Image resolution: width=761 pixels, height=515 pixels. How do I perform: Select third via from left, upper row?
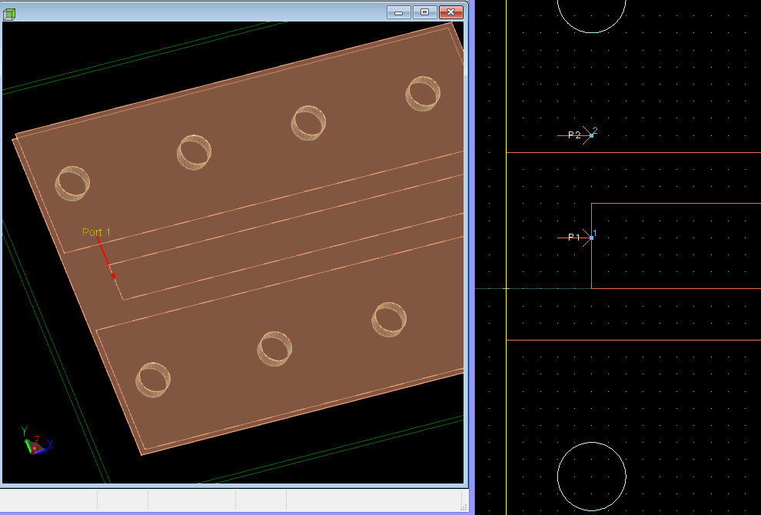coord(308,123)
